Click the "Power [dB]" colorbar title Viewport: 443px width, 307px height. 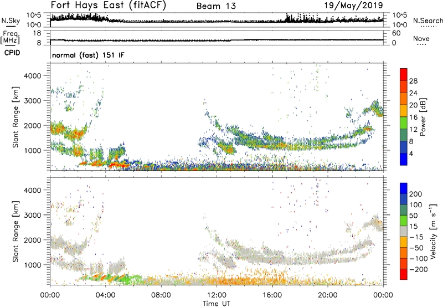coord(423,117)
